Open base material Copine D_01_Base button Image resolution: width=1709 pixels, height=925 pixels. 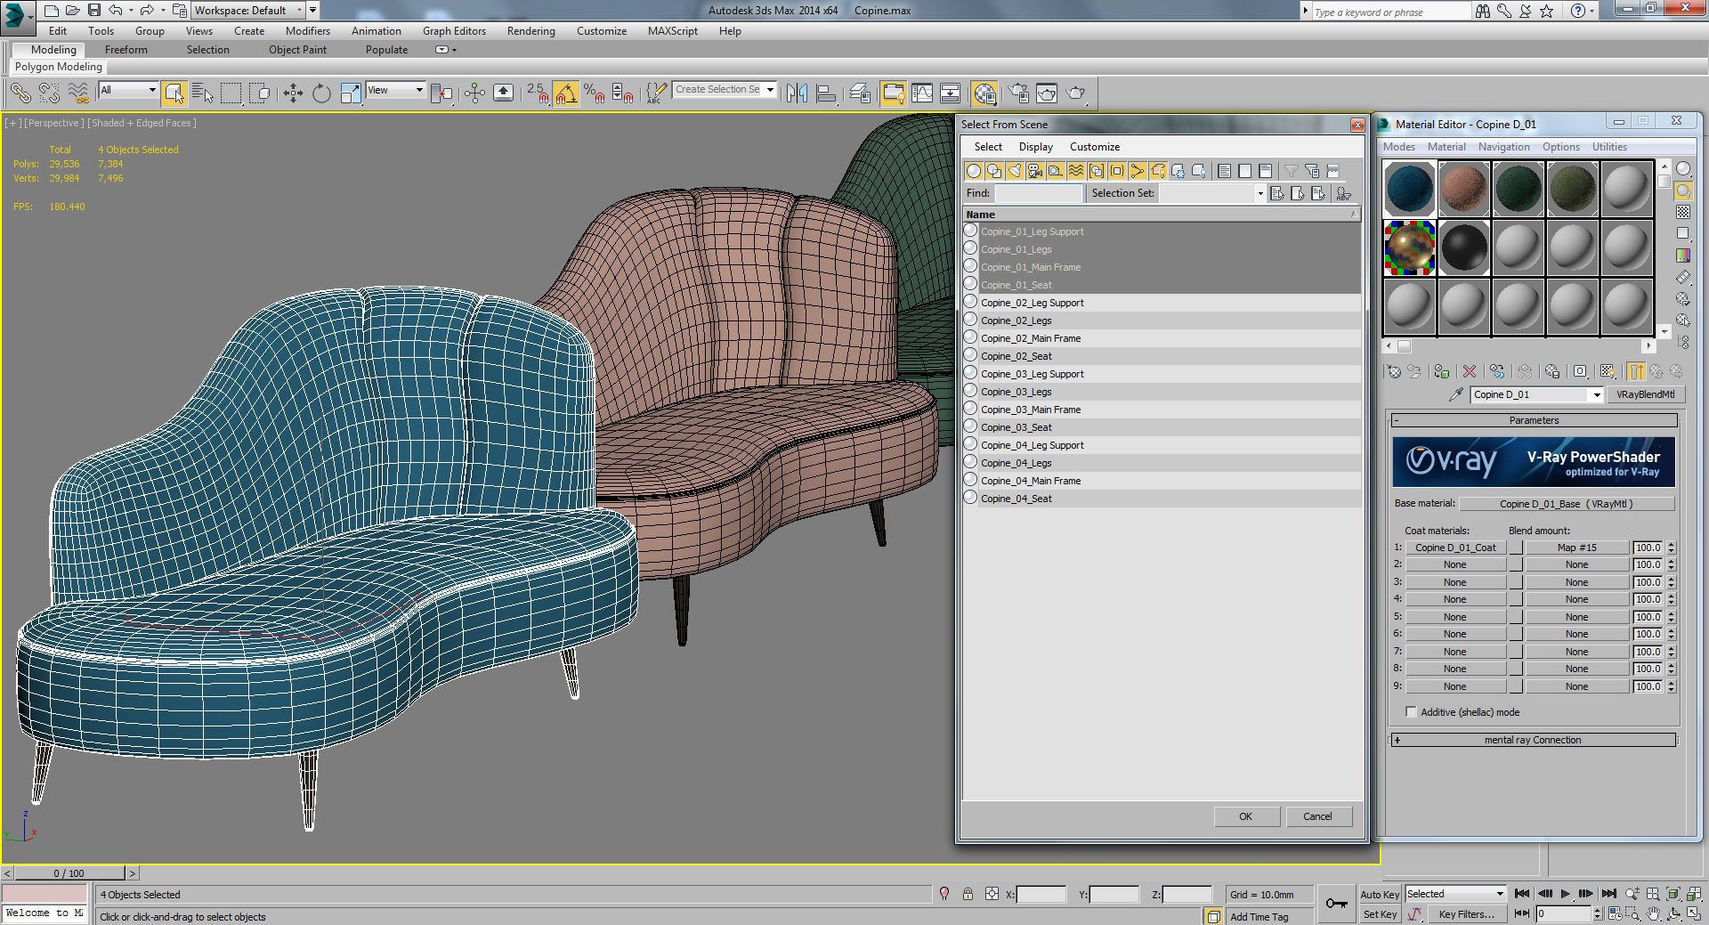[1567, 504]
